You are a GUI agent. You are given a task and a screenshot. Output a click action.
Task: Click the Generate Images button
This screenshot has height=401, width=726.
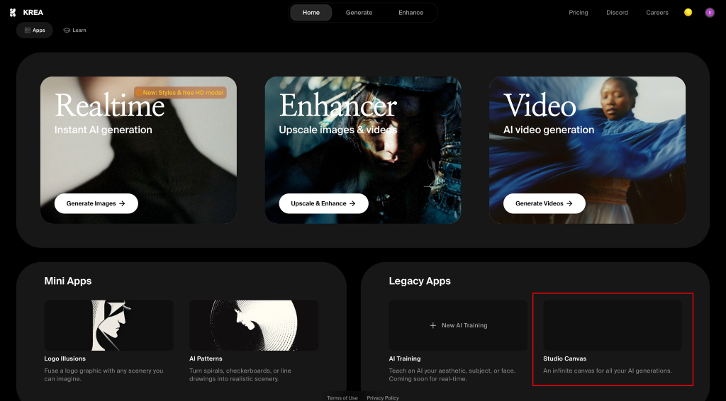coord(96,203)
